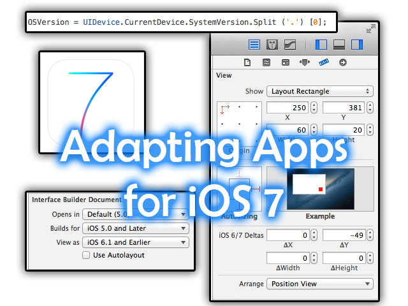This screenshot has width=408, height=306.
Task: Click the ΔWidth delta field
Action: tap(288, 258)
